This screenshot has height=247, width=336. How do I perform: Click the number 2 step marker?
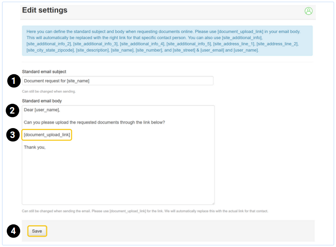(12, 111)
